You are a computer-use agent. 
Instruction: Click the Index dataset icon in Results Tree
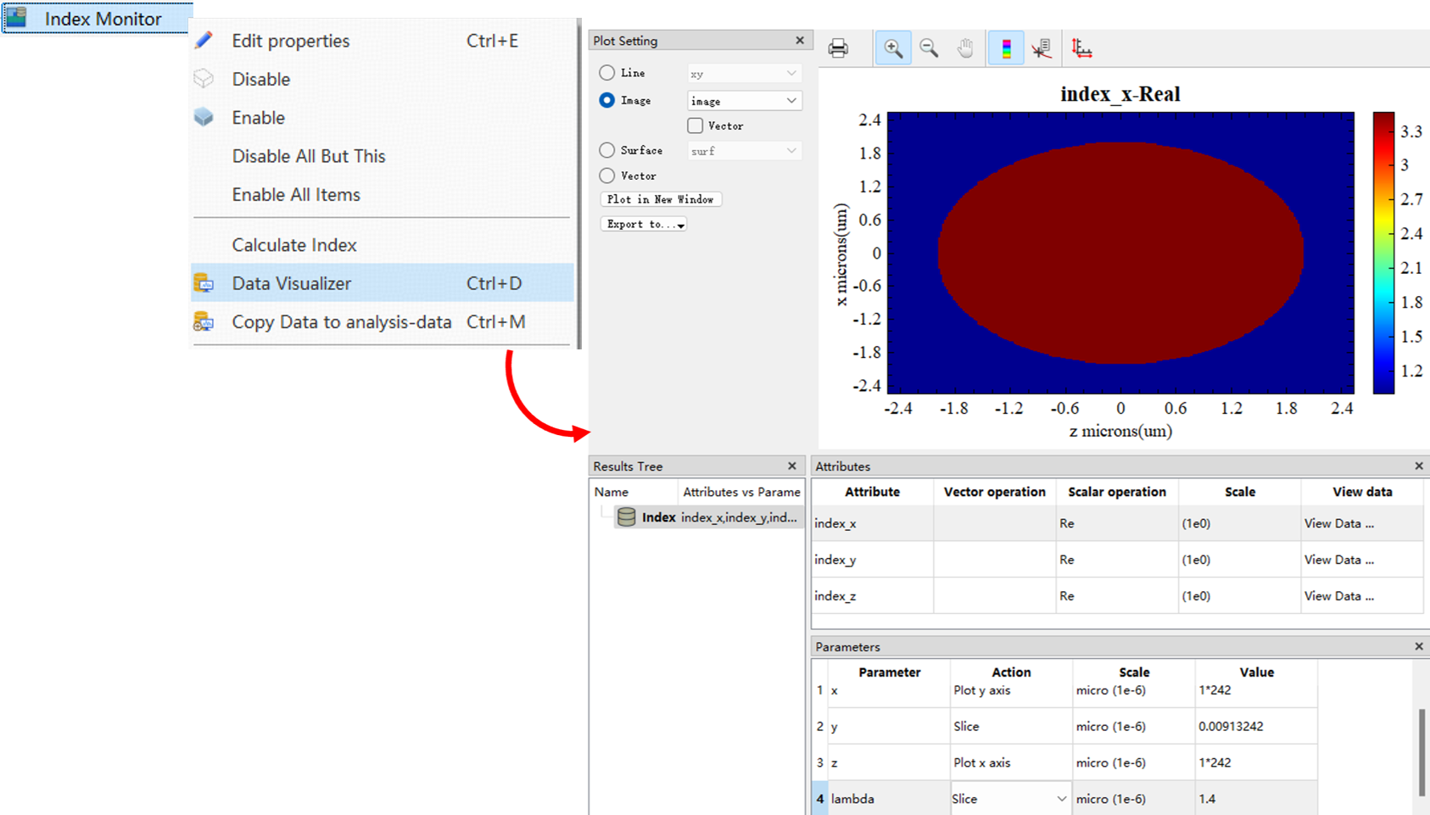626,517
